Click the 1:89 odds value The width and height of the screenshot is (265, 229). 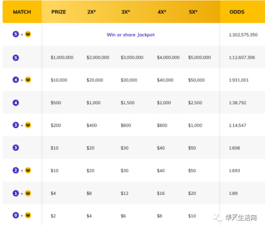coord(233,193)
